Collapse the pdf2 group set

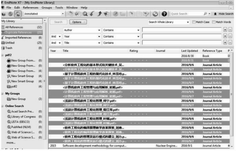[3, 55]
